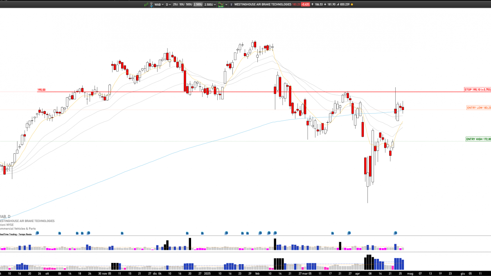Click the yellow connection status dot
Viewport: 491px width, 276px height.
(352, 4)
